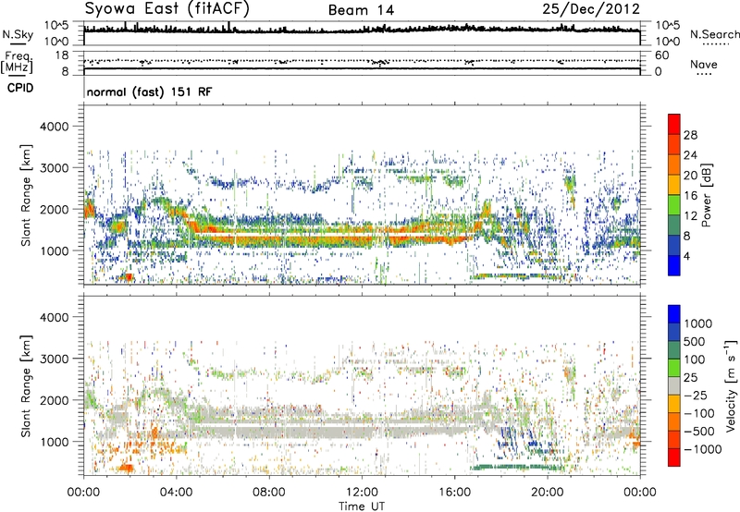The image size is (740, 512).
Task: Click the title text "Syowa East (fitACF)"
Action: pos(166,8)
